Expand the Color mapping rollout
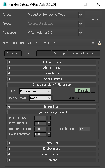 tap(52, 154)
